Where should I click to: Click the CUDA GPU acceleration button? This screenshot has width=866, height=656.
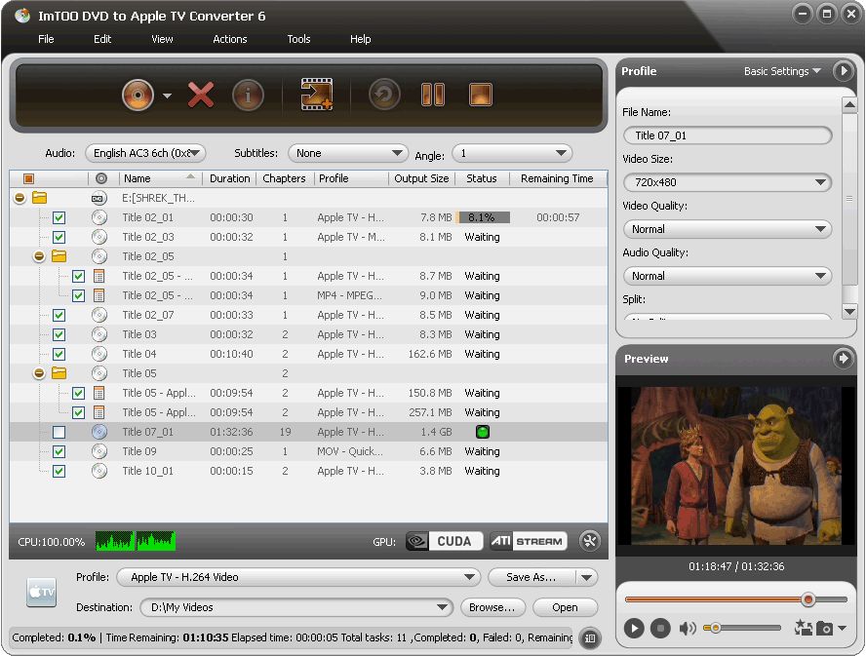tap(444, 541)
